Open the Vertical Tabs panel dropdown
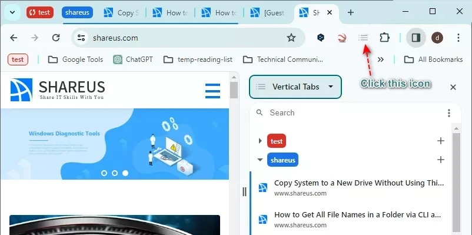 [295, 87]
